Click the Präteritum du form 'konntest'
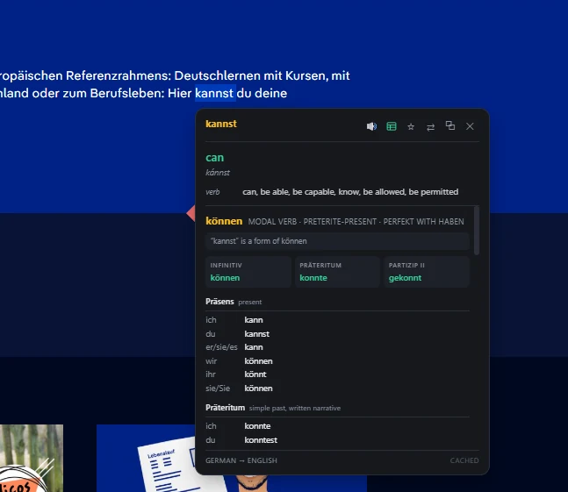568x492 pixels. (x=261, y=440)
